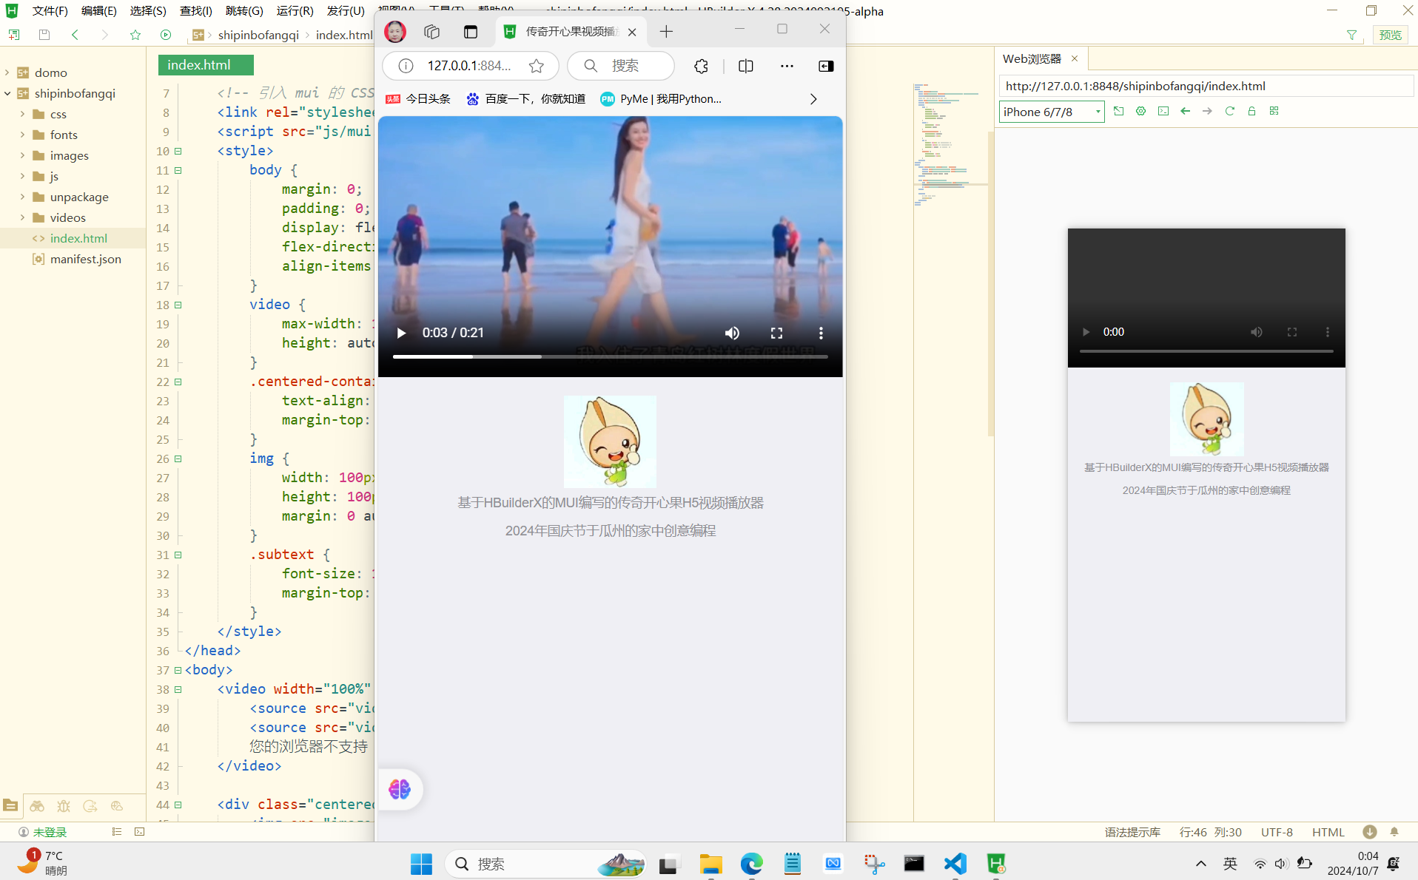Play the video in Edge browser

(401, 333)
